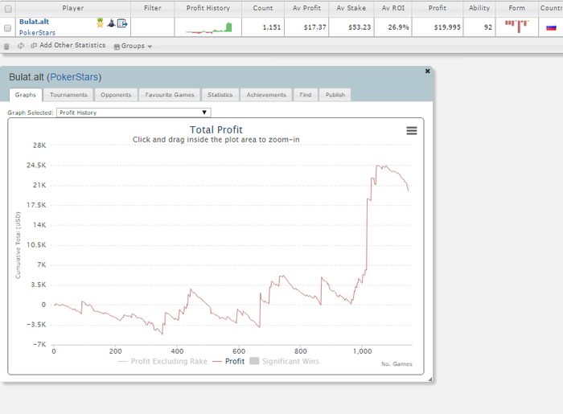Switch to the Favourite Games tab

click(x=170, y=95)
